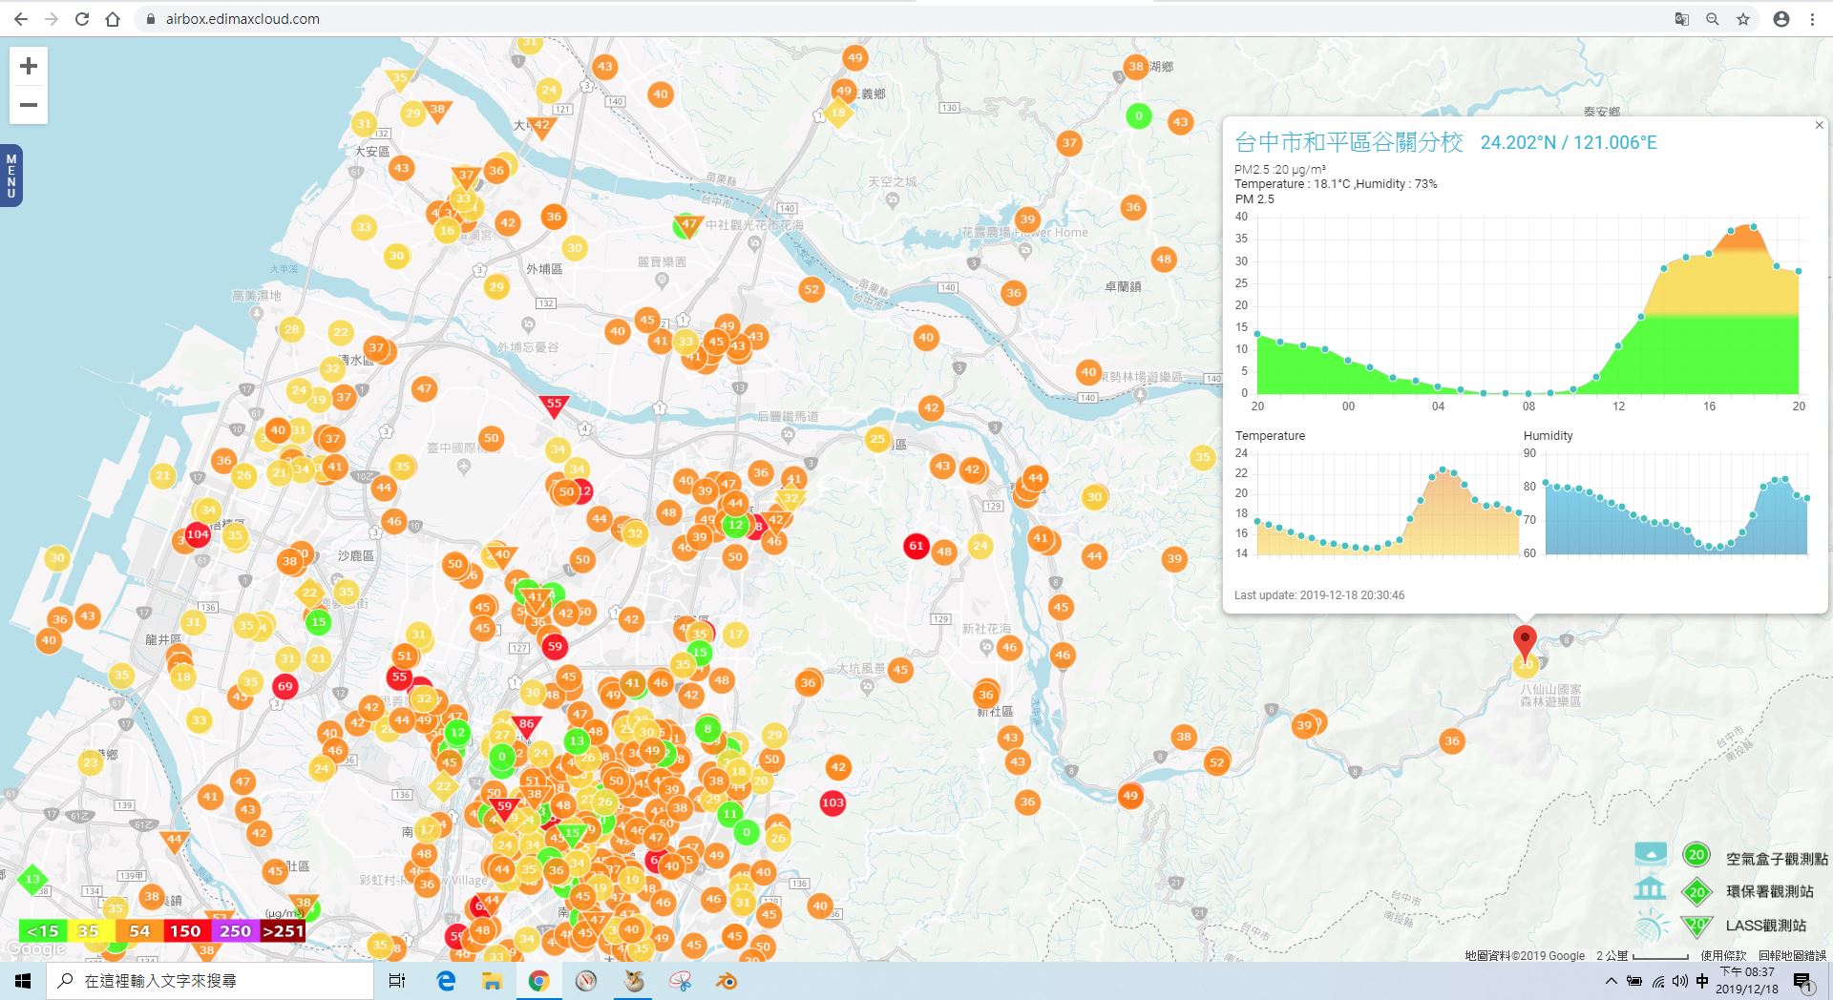Viewport: 1833px width, 1000px height.
Task: Open Chrome profile account icon
Action: tap(1780, 19)
